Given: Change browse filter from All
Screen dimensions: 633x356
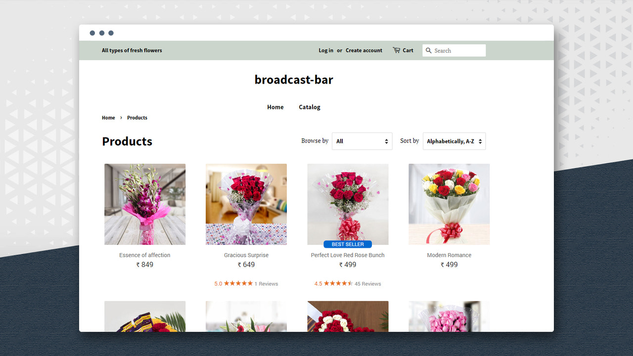Looking at the screenshot, I should [x=362, y=141].
